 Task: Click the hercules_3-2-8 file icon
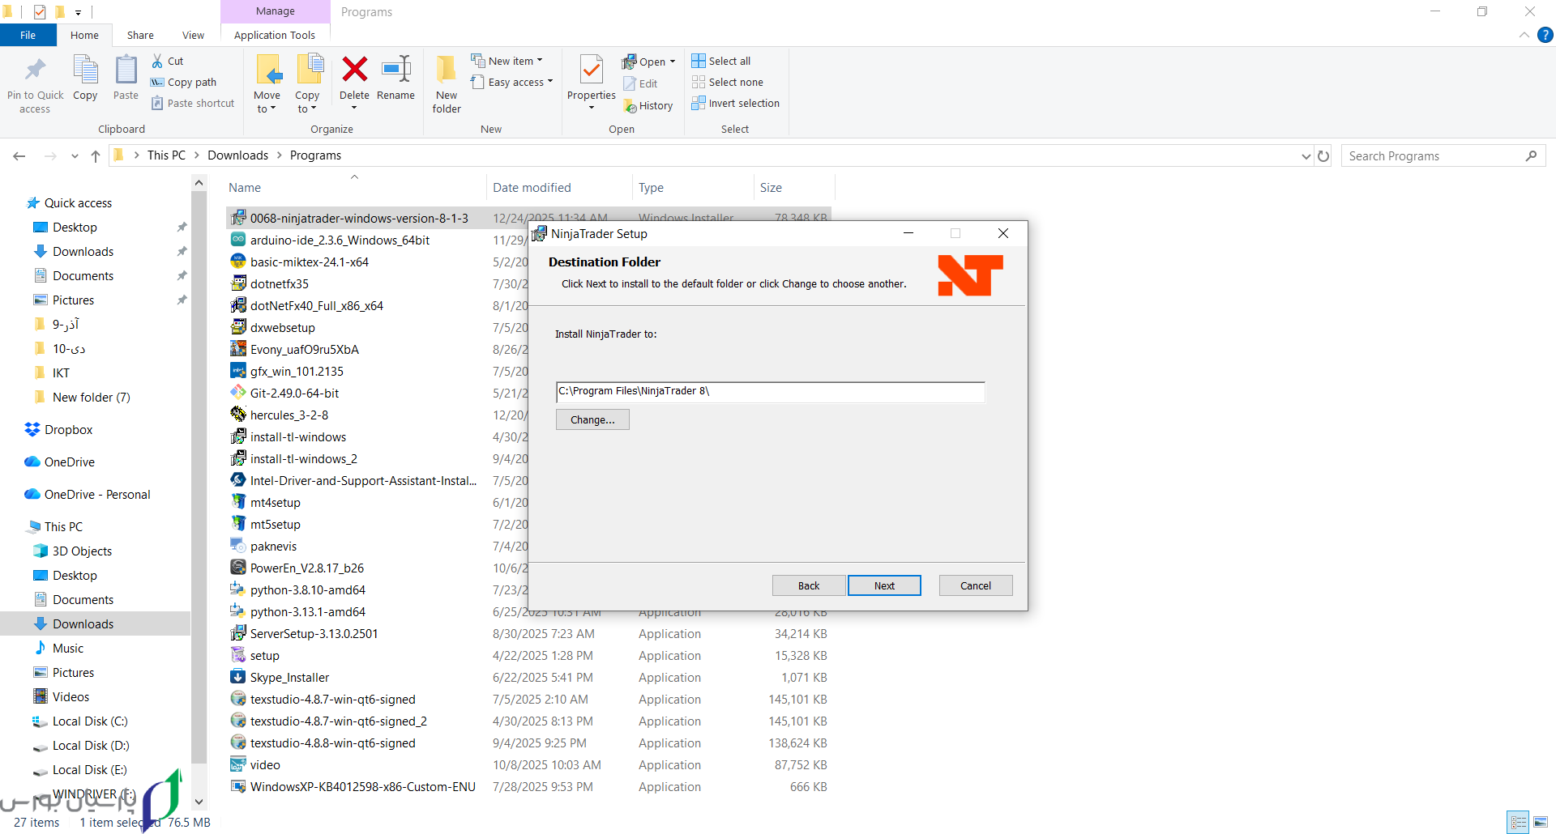tap(238, 415)
